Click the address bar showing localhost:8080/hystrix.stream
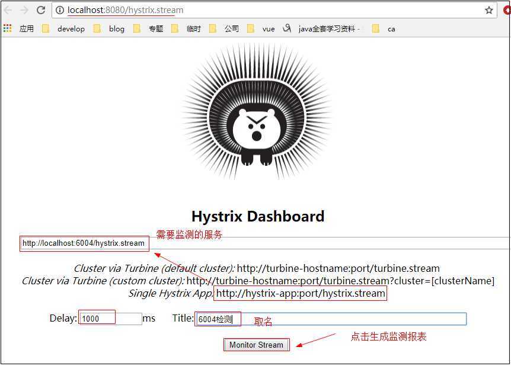The height and width of the screenshot is (366, 511). pos(274,11)
